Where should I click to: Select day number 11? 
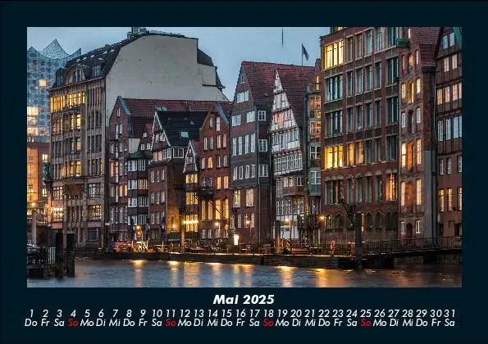171,313
